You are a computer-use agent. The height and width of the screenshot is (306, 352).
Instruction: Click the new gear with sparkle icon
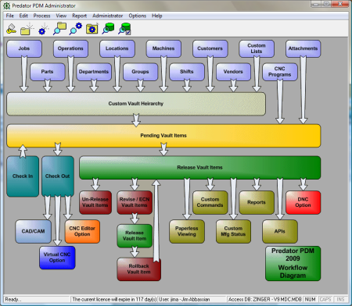click(x=43, y=29)
